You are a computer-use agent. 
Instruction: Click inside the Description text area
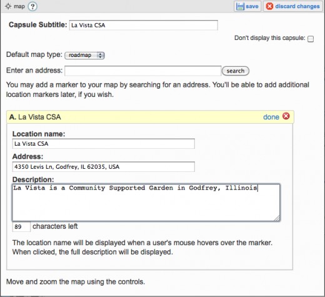[146, 203]
